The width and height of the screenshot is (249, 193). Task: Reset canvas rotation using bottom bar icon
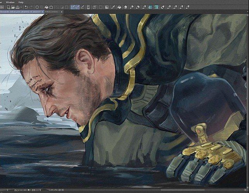(x=59, y=190)
